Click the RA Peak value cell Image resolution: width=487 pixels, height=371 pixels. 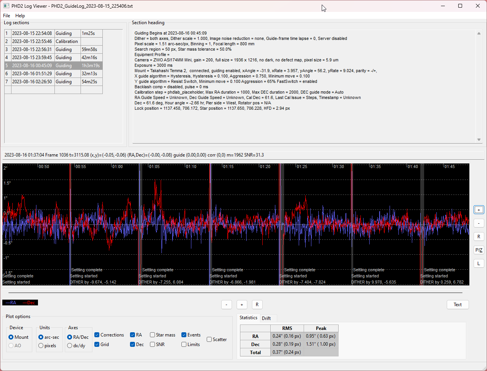[x=321, y=336]
